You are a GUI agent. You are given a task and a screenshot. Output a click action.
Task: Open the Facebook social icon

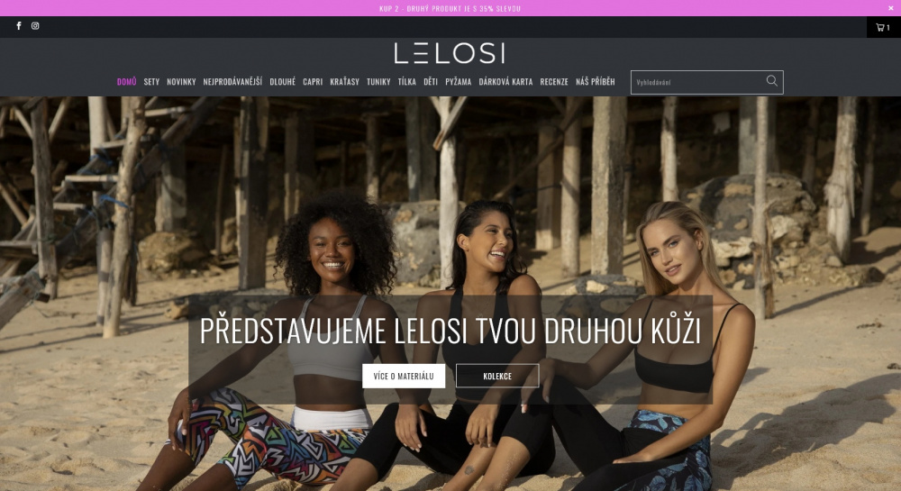tap(19, 26)
